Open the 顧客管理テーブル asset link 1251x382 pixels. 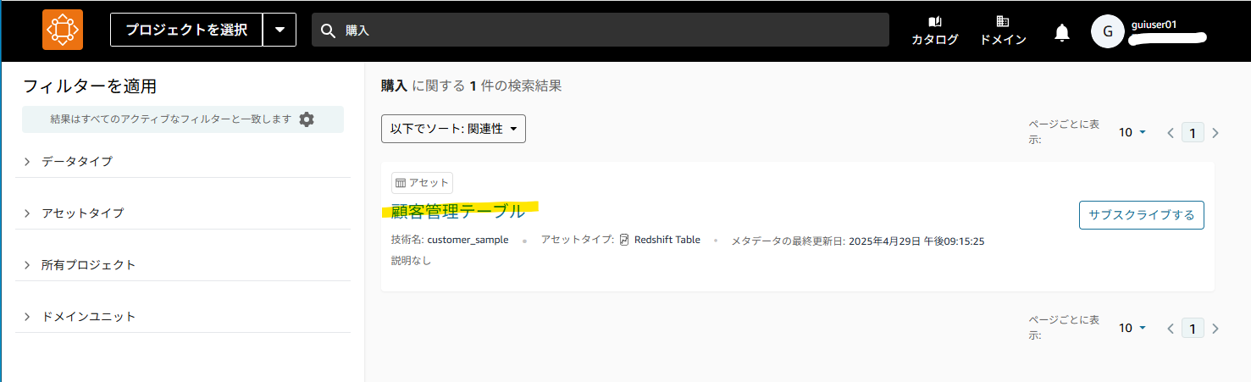[x=458, y=212]
